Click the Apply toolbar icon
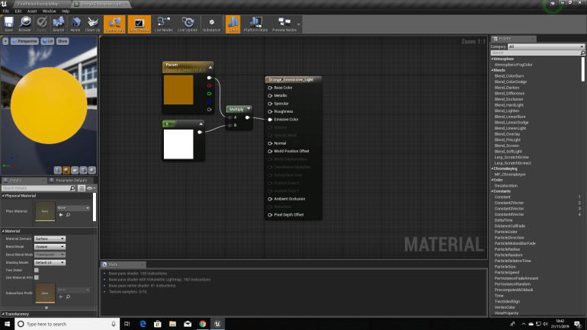587x330 pixels. click(x=42, y=24)
